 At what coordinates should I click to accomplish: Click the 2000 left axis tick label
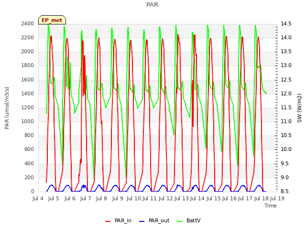click(28, 52)
